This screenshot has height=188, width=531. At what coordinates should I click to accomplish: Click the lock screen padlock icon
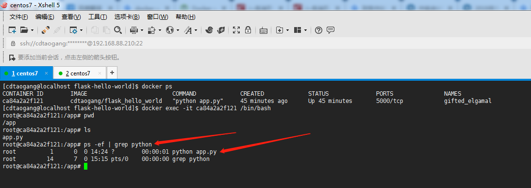click(x=248, y=30)
